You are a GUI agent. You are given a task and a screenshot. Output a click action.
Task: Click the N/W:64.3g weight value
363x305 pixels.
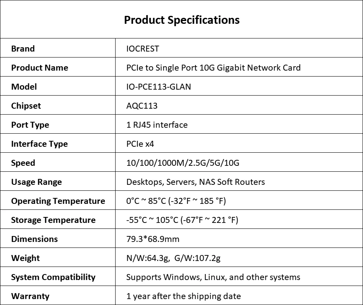pyautogui.click(x=148, y=258)
